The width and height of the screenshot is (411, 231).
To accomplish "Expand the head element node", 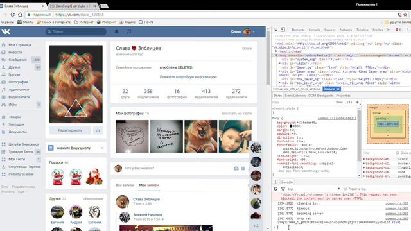I will click(x=276, y=51).
